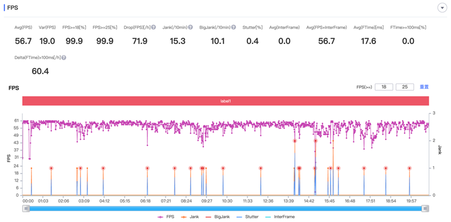Click middle of blue timeline range bar
This screenshot has height=222, width=451.
click(x=225, y=208)
